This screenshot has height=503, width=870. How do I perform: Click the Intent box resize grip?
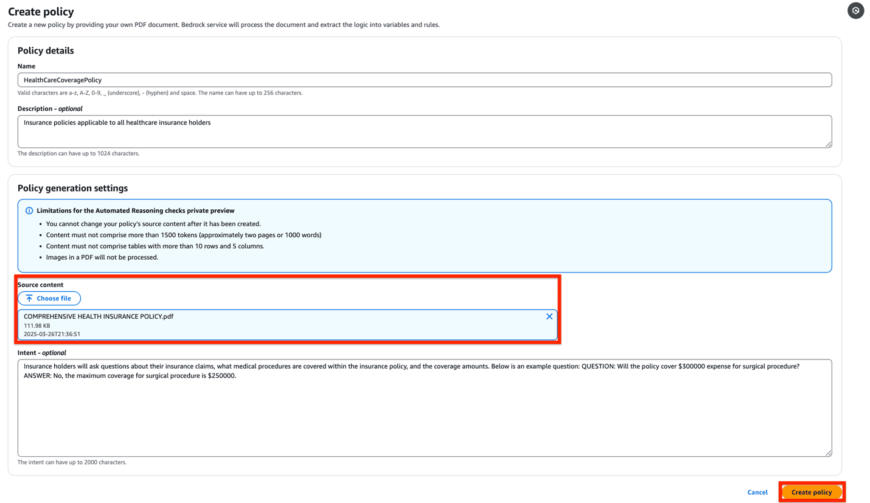click(829, 453)
